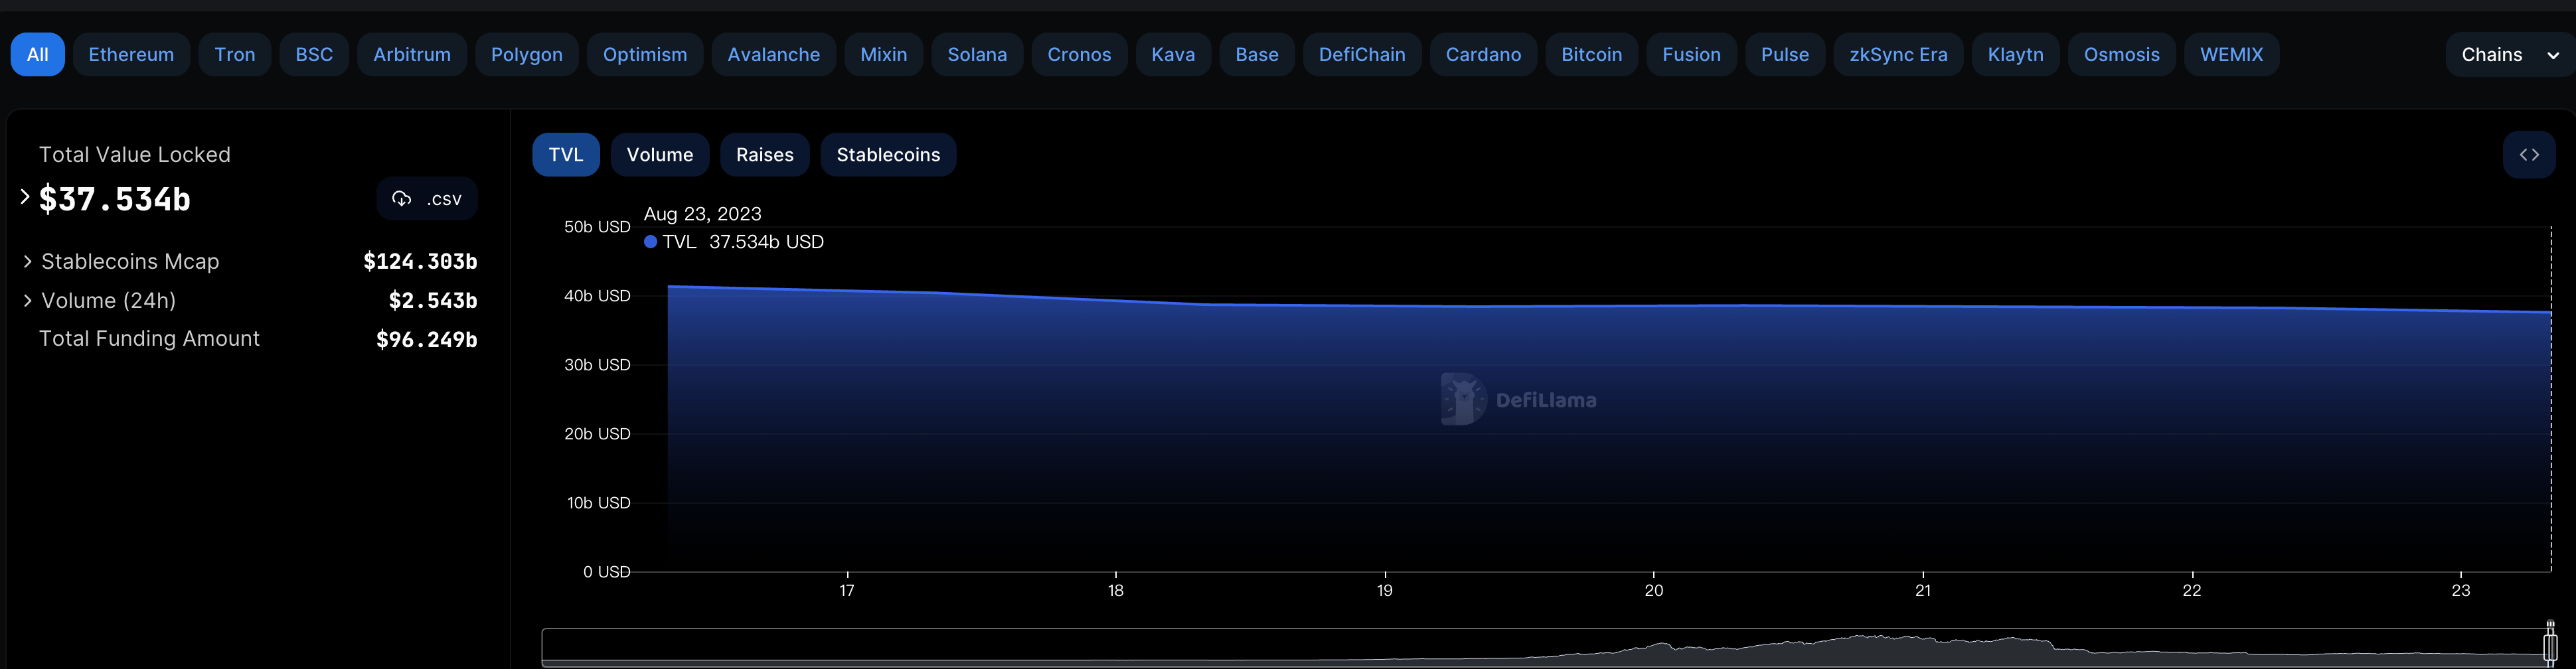Screen dimensions: 2576x669
Task: Click the $37.534b TVL figure
Action: pyautogui.click(x=115, y=199)
